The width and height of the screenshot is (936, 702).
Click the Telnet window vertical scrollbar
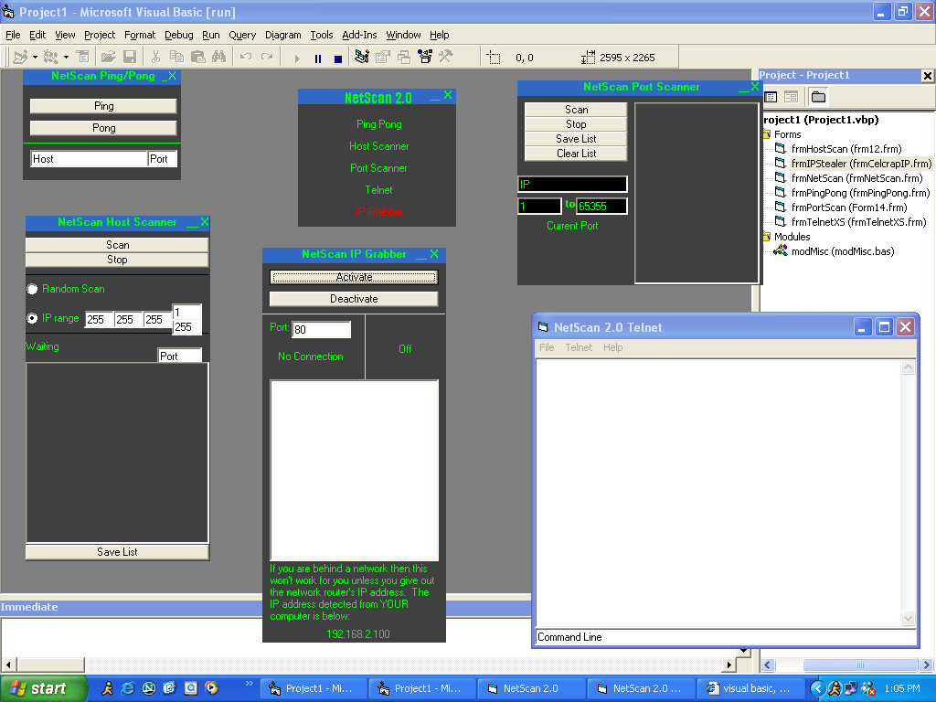[908, 494]
